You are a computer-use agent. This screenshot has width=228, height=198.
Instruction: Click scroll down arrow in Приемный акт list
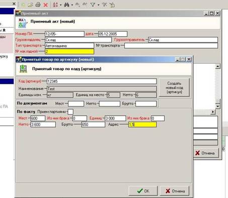point(217,107)
